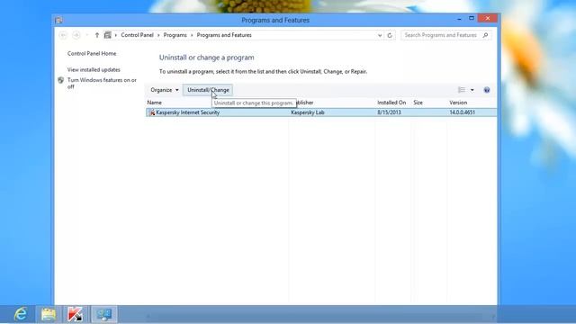Click the 8/15/2013 install date cell
Screen dimensions: 576x324
pos(389,112)
